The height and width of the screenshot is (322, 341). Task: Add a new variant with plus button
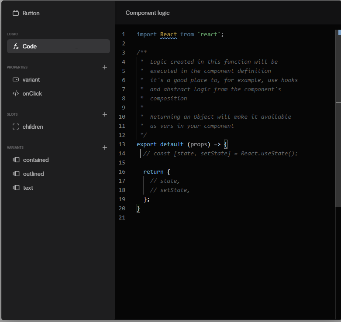[104, 147]
